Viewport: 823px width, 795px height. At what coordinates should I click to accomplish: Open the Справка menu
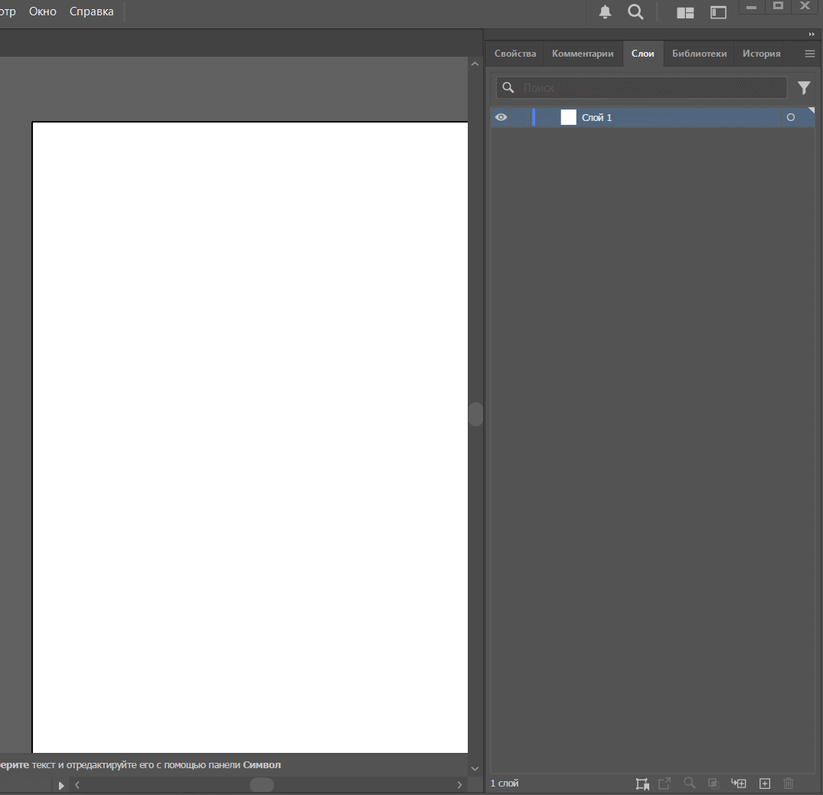91,11
